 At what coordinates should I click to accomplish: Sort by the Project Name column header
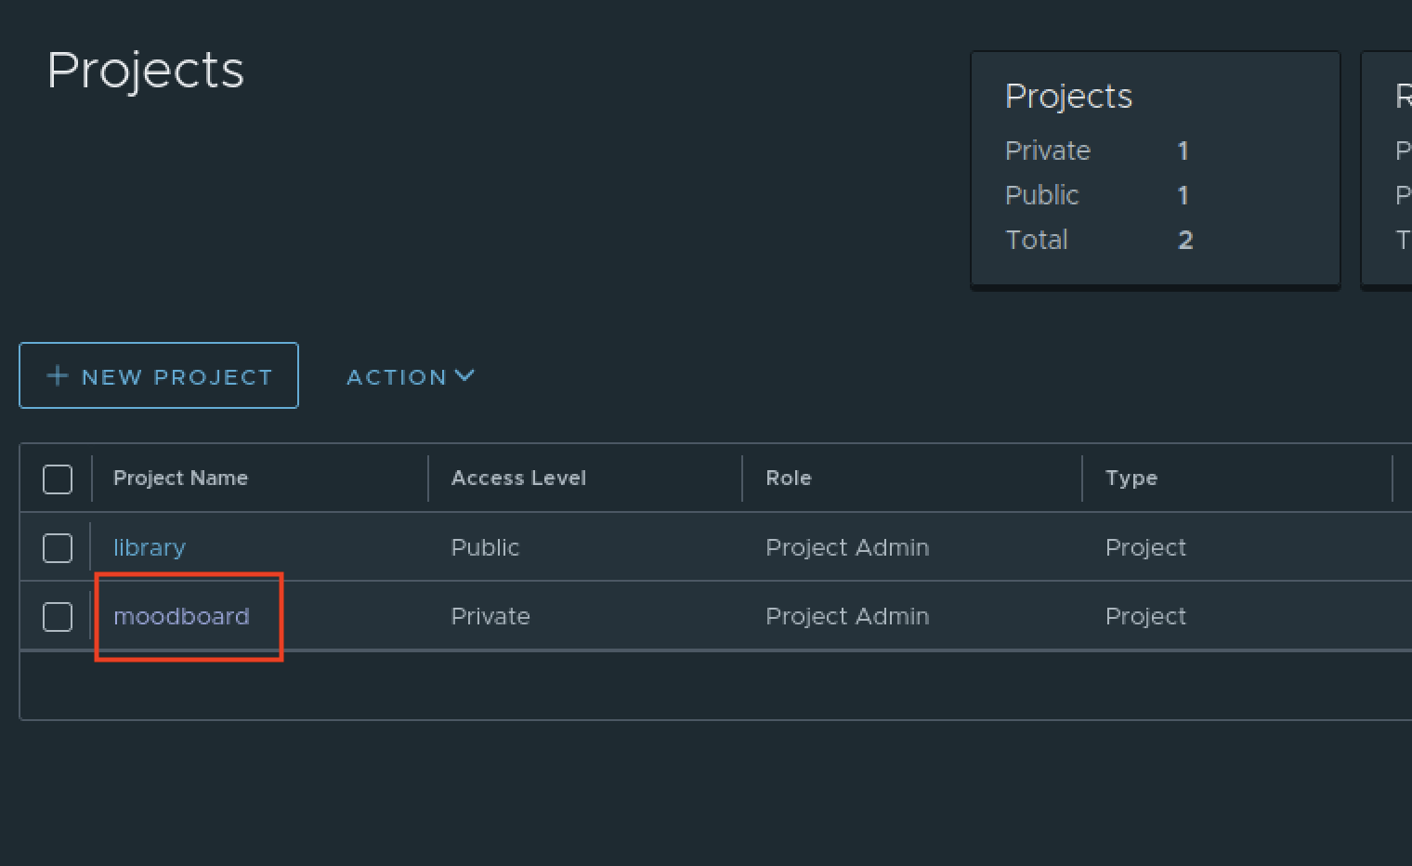[180, 479]
